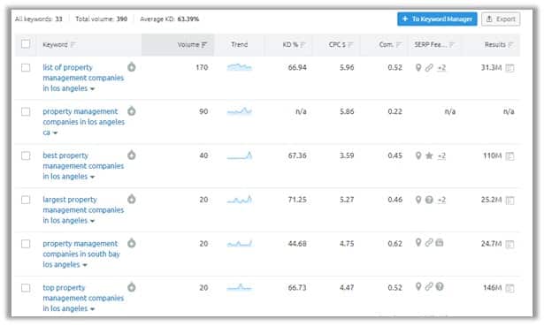This screenshot has height=326, width=544.
Task: Click the add icon beside 'property management companies in los angeles ca'
Action: pos(132,110)
